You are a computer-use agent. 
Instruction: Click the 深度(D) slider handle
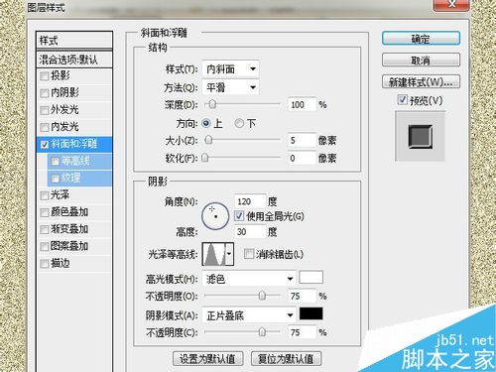(212, 104)
